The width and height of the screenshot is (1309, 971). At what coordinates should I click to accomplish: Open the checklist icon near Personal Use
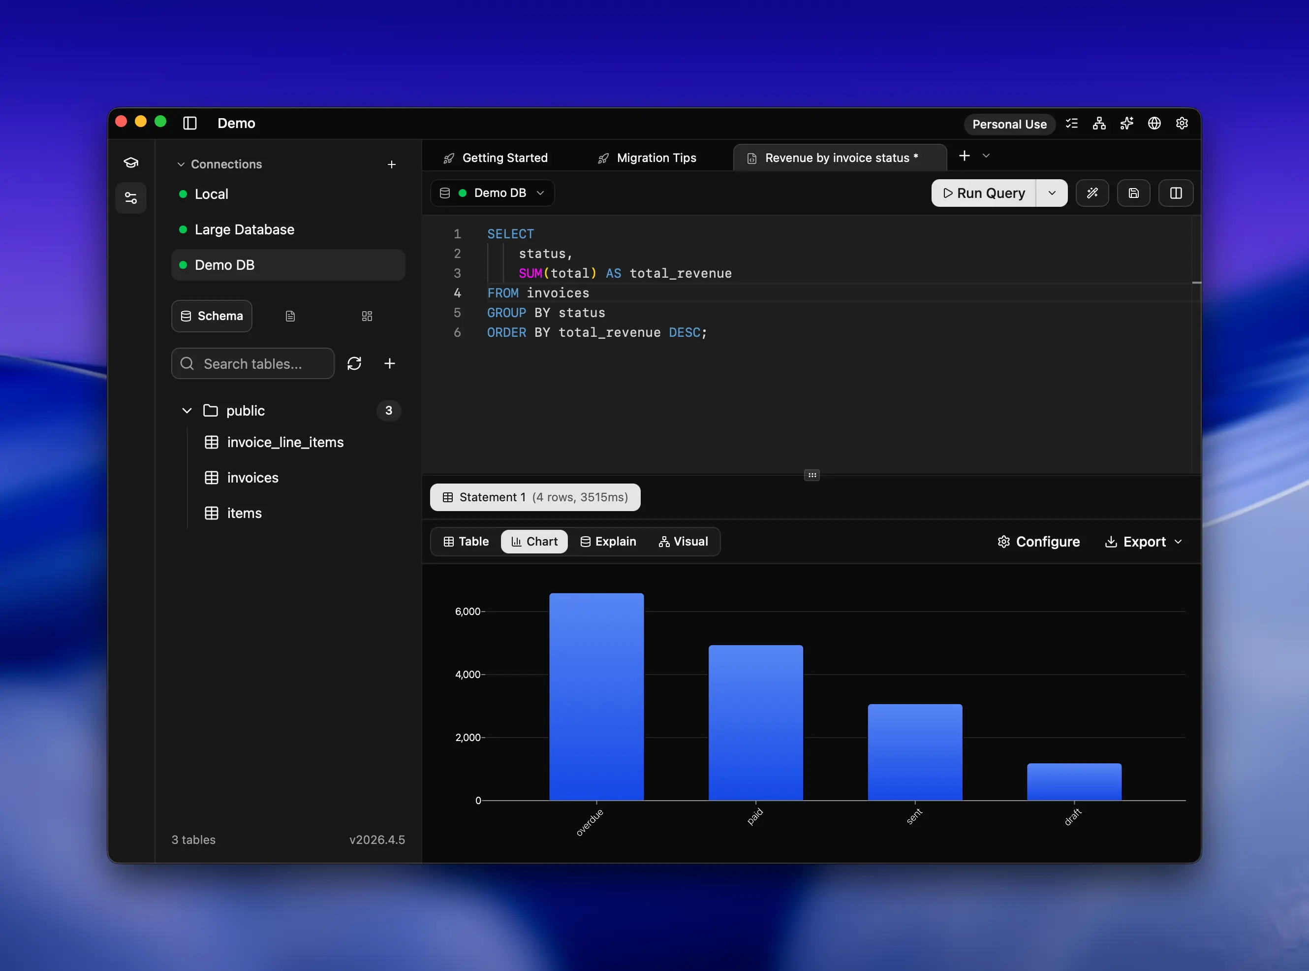(x=1071, y=124)
